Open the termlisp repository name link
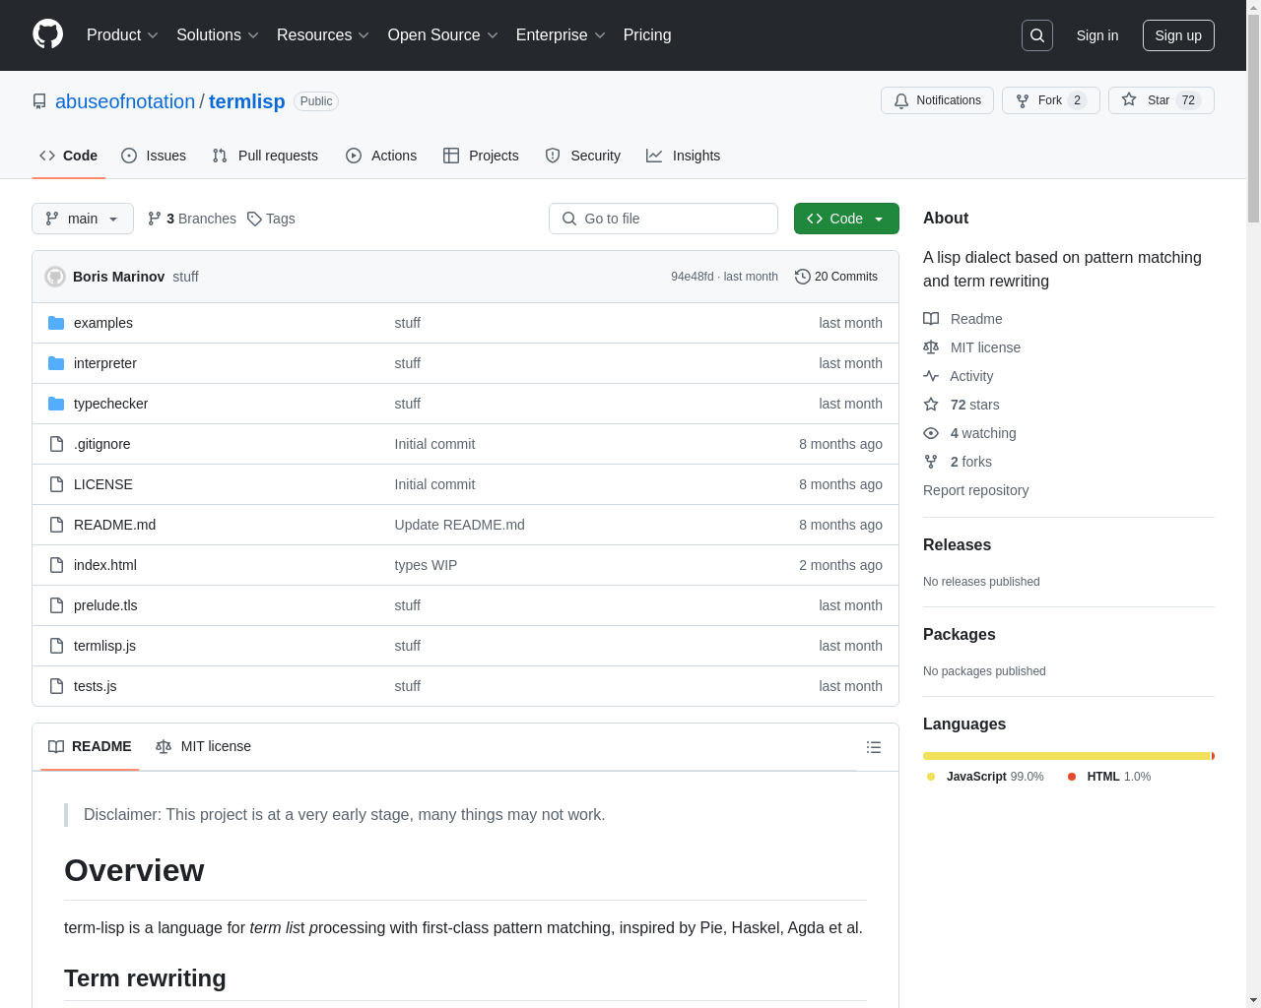This screenshot has width=1261, height=1008. click(246, 101)
